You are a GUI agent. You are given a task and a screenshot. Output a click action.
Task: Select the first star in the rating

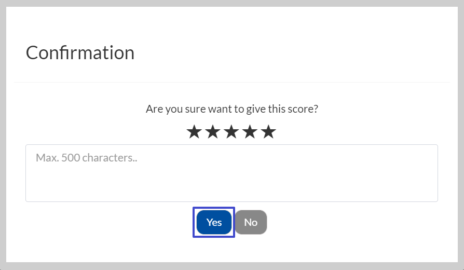[195, 131]
